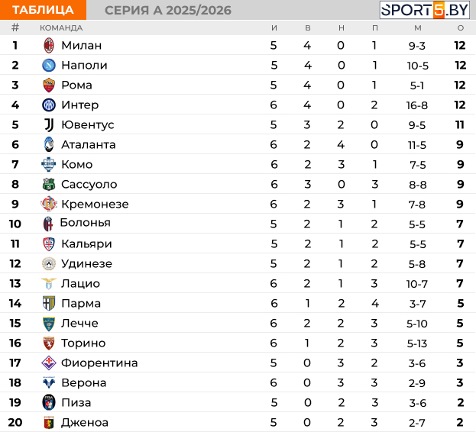The width and height of the screenshot is (476, 432).
Task: Click the КОМАНДА column header
Action: 61,27
